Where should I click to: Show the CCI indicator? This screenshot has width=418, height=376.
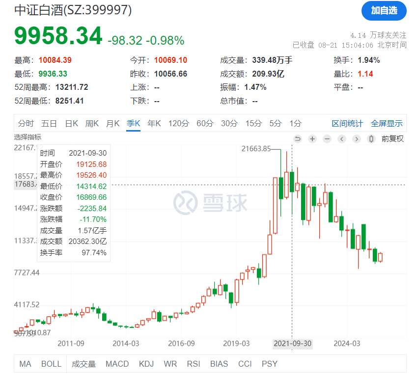[245, 364]
